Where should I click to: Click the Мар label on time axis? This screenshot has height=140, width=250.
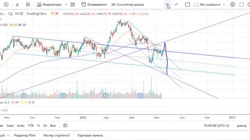pos(106,117)
